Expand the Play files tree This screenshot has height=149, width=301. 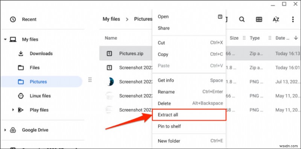pos(13,110)
